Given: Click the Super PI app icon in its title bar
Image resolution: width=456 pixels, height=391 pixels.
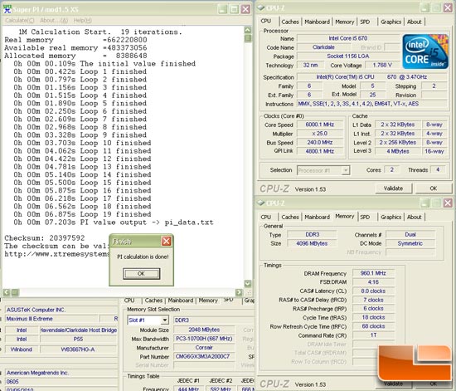Looking at the screenshot, I should (x=7, y=9).
